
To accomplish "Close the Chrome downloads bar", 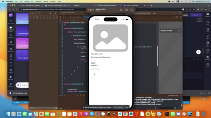I will pyautogui.click(x=209, y=93).
